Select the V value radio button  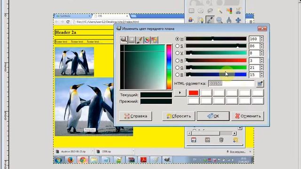click(177, 53)
